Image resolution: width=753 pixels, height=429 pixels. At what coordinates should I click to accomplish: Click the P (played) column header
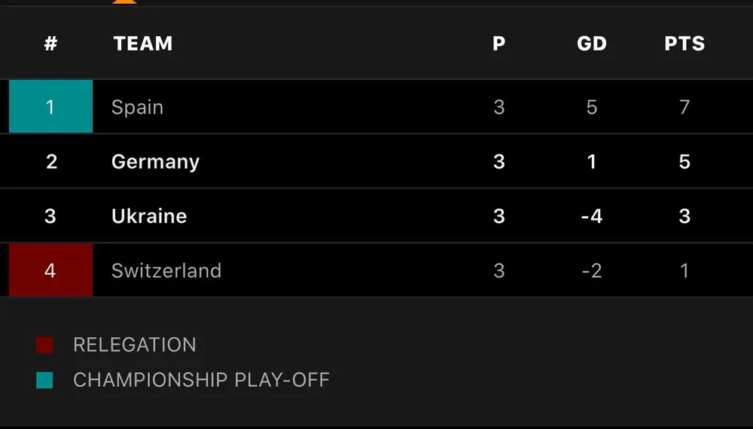pyautogui.click(x=498, y=44)
